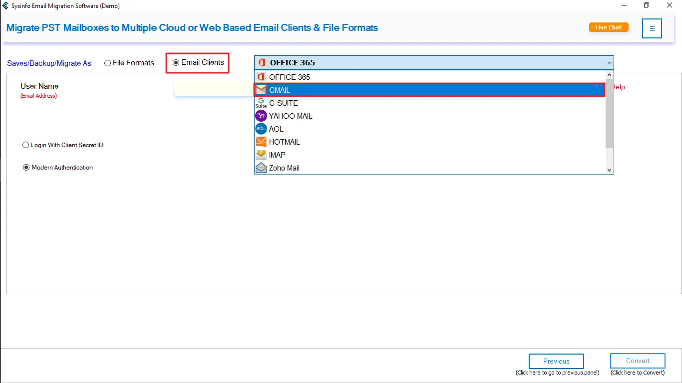The height and width of the screenshot is (383, 682).
Task: Click the Previous button
Action: coord(556,361)
